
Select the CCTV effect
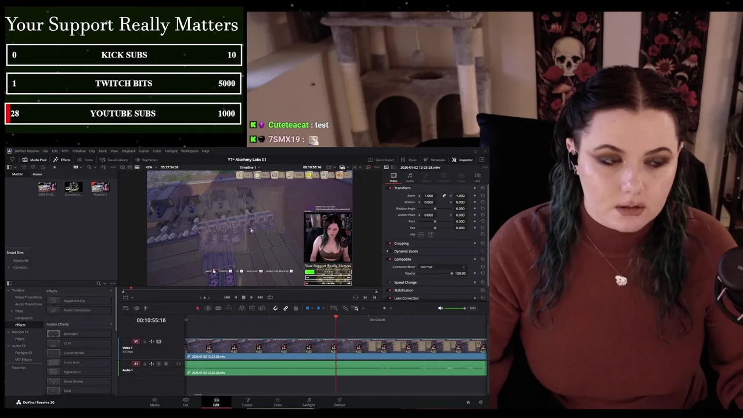(79, 343)
